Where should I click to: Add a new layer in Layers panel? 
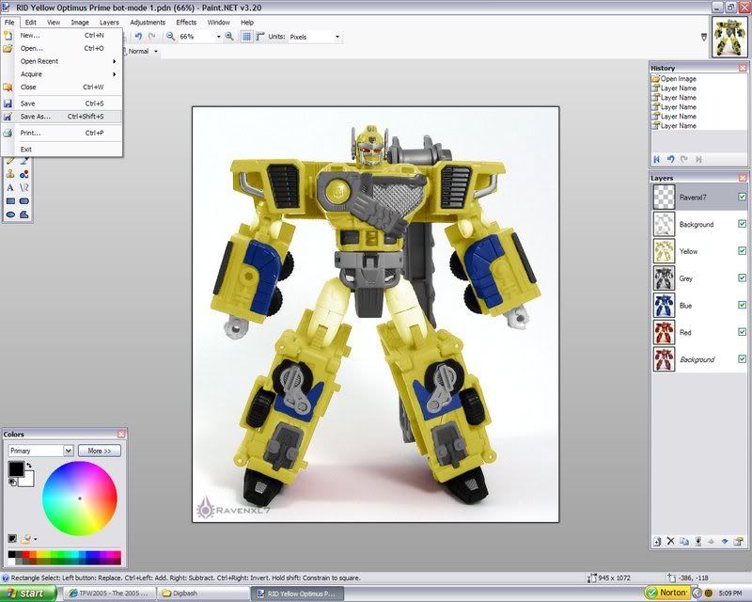[x=657, y=542]
